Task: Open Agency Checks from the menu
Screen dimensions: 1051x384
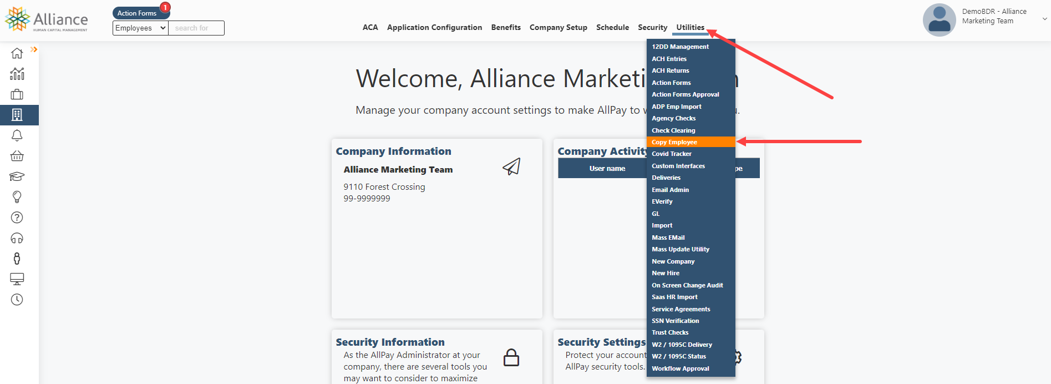Action: [x=691, y=118]
